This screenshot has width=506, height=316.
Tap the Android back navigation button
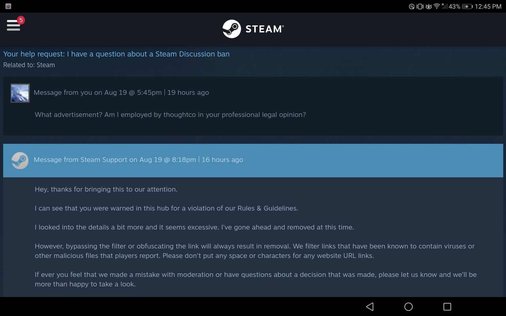coord(370,307)
